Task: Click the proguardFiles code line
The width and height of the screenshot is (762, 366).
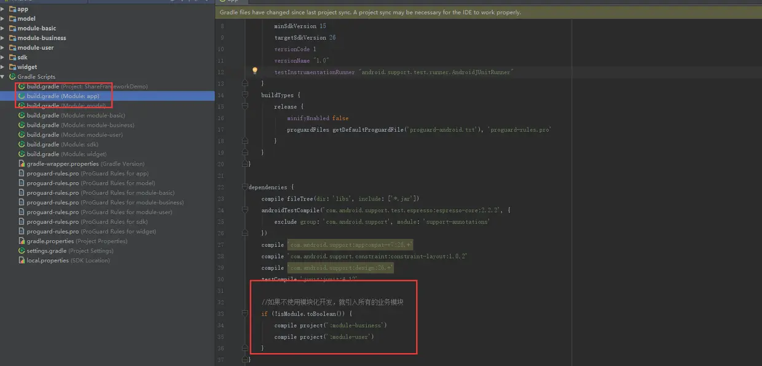Action: [x=419, y=129]
